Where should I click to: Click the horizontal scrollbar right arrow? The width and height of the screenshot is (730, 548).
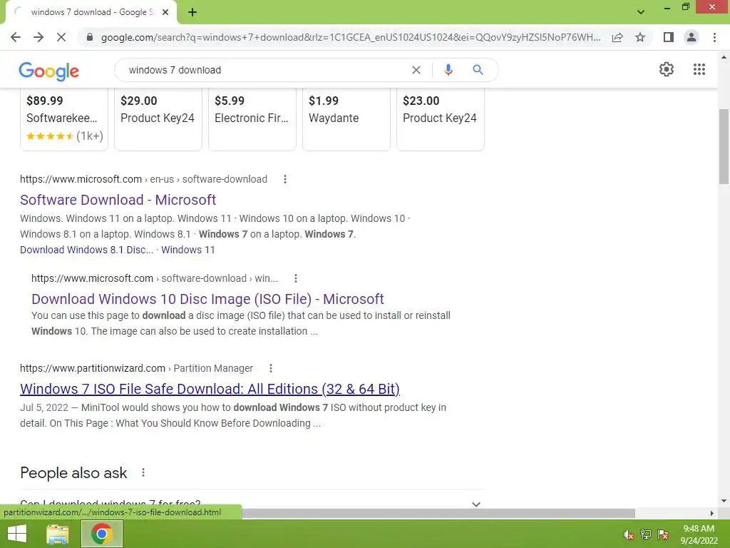tap(712, 513)
